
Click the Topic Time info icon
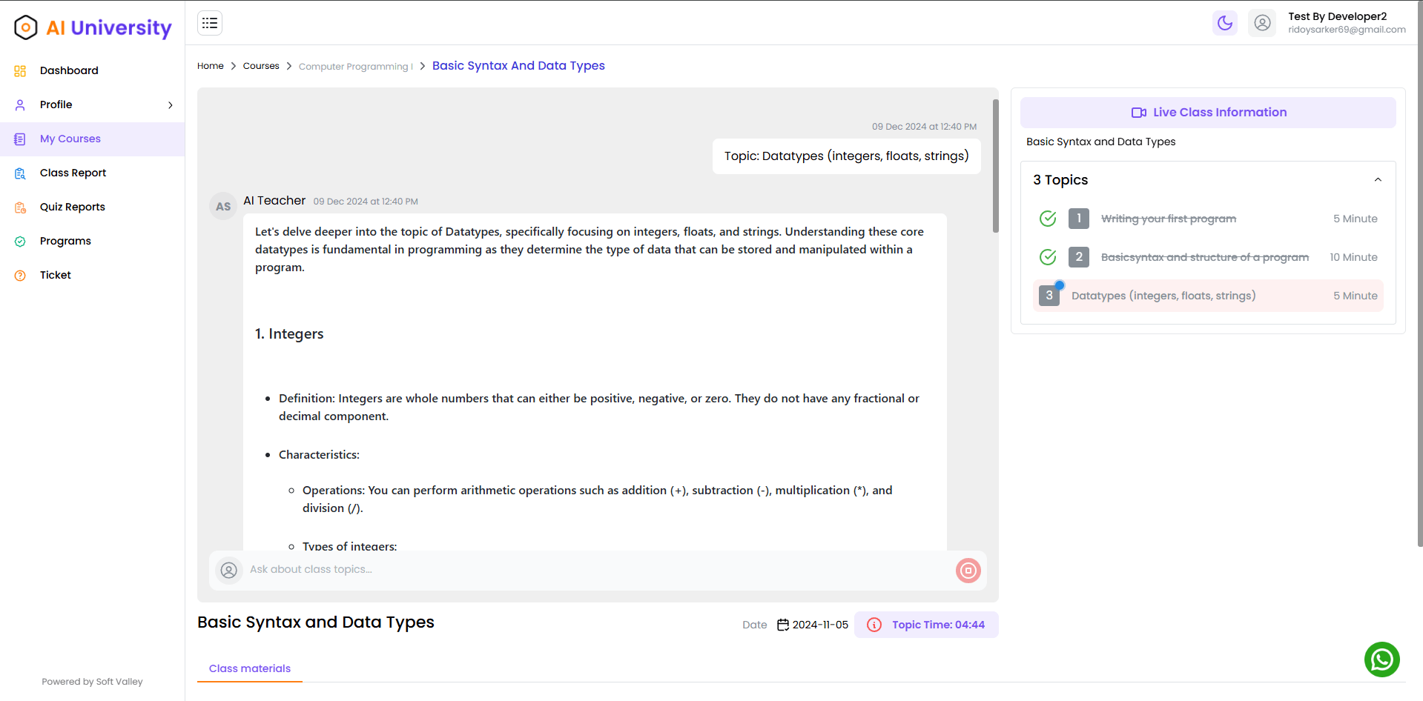coord(874,625)
